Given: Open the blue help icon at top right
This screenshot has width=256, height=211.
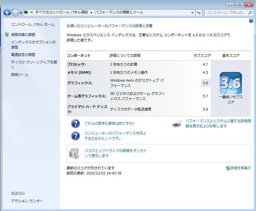Looking at the screenshot, I should pyautogui.click(x=251, y=21).
